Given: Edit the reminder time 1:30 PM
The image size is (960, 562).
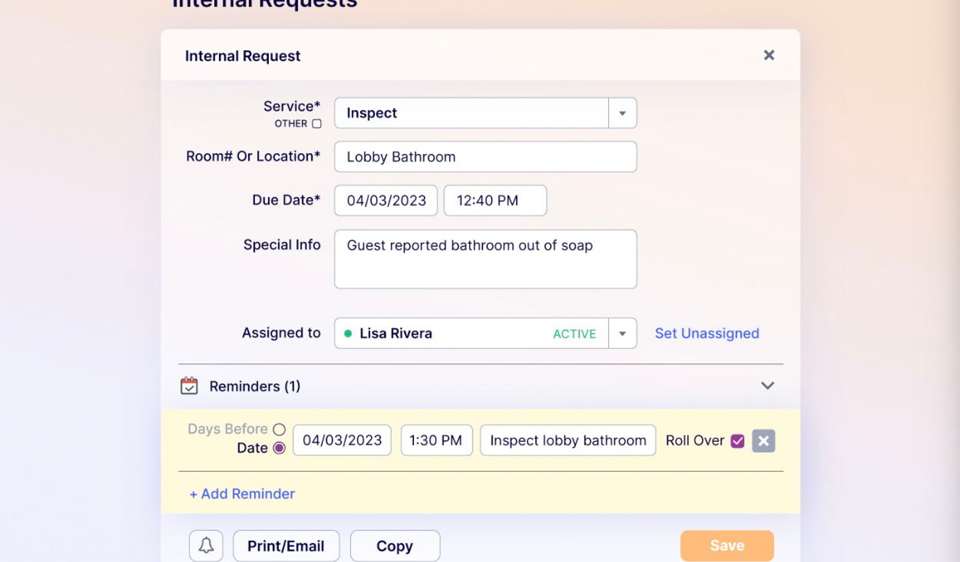Looking at the screenshot, I should click(x=436, y=440).
